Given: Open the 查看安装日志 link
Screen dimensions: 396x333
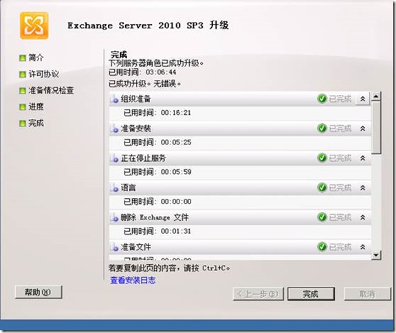Looking at the screenshot, I should tap(133, 281).
